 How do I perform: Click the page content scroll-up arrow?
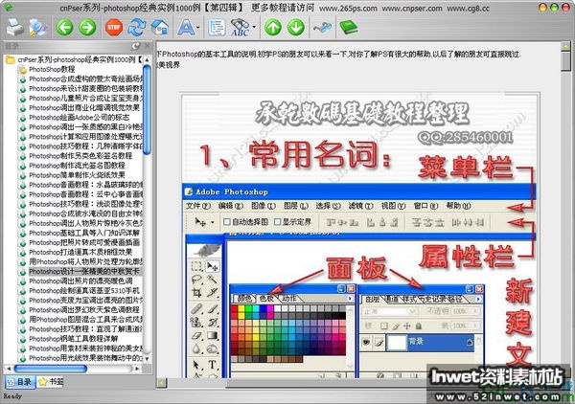coord(566,47)
